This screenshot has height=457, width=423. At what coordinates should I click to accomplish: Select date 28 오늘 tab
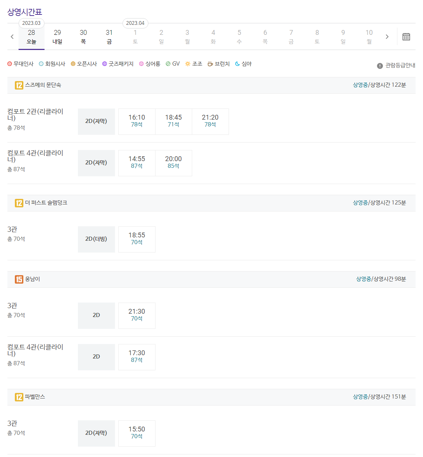pyautogui.click(x=32, y=37)
